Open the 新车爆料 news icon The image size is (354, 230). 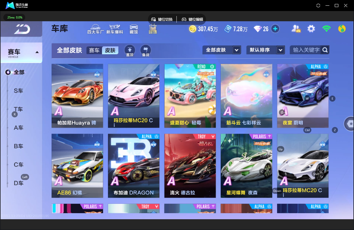point(115,29)
